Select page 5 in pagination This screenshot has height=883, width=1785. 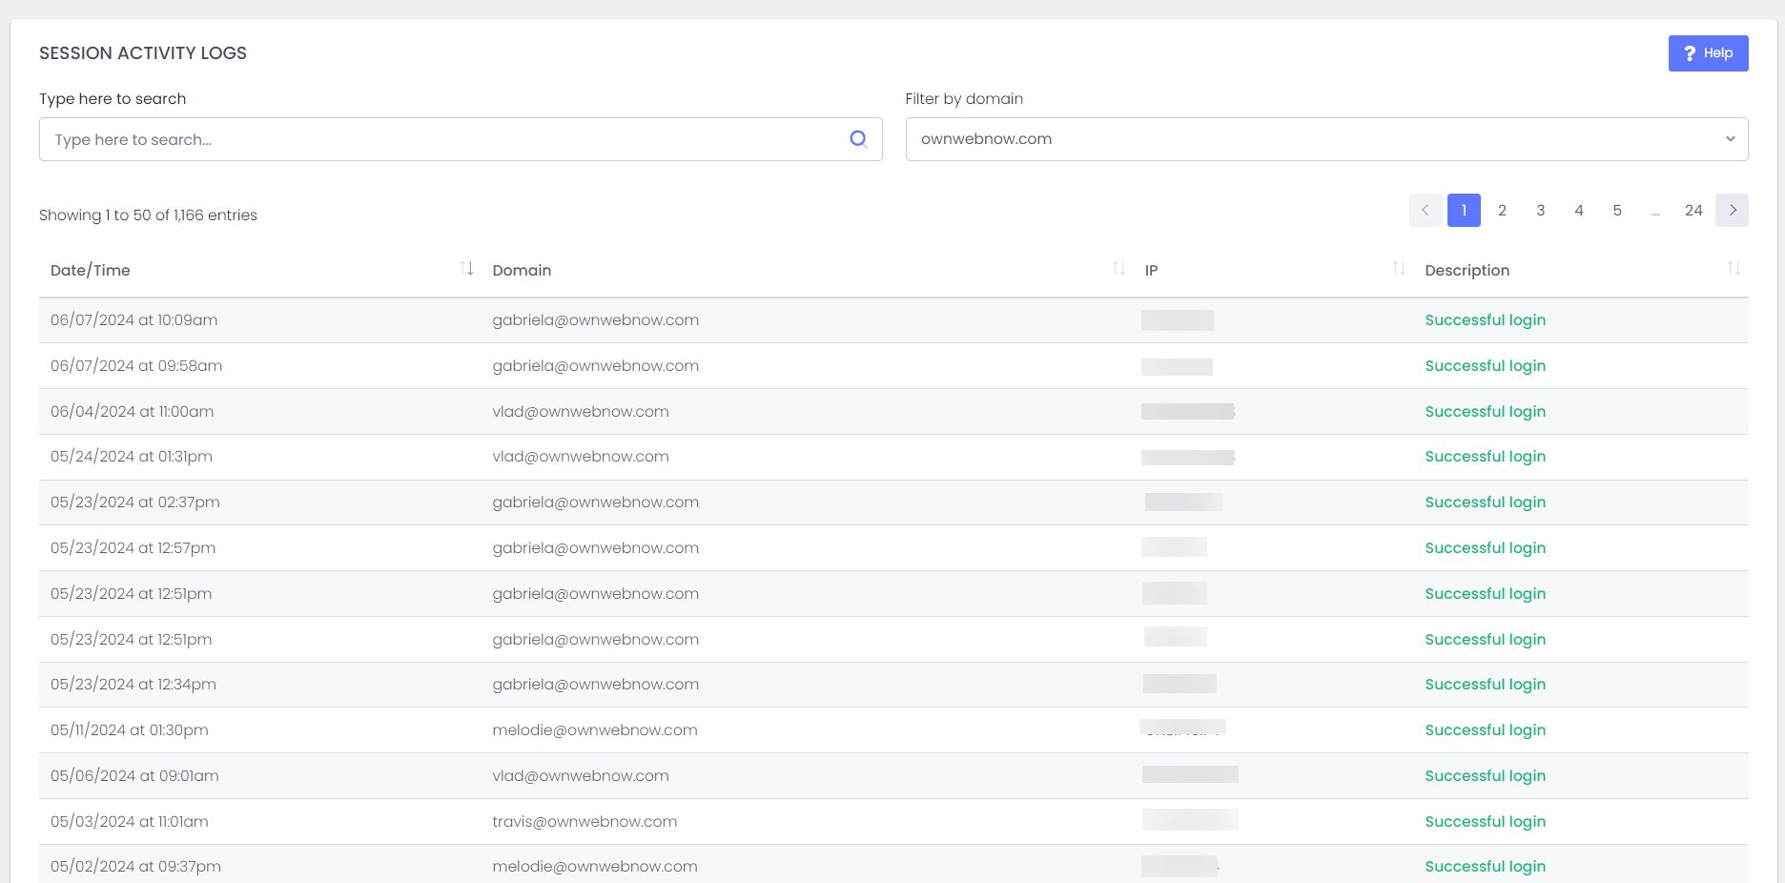click(1616, 210)
